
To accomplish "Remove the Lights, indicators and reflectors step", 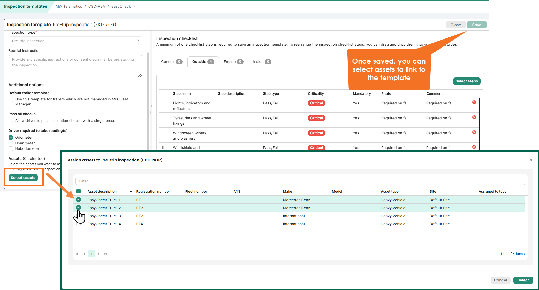I will pyautogui.click(x=474, y=103).
